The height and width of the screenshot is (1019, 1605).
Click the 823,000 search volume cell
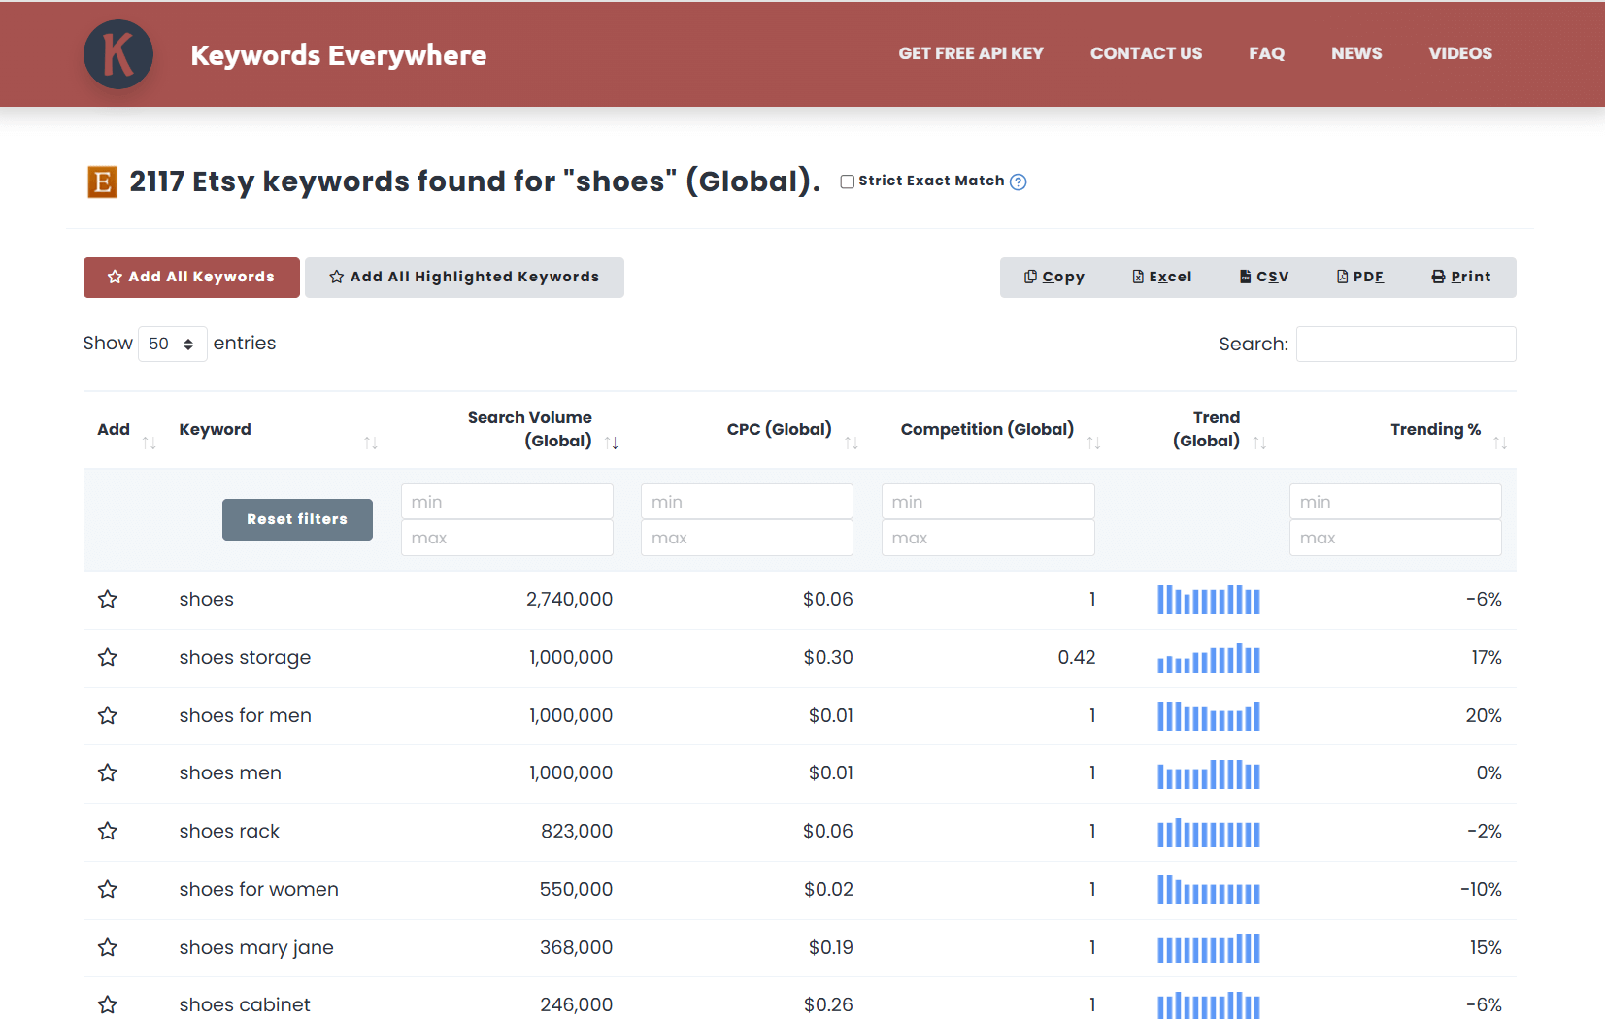click(x=577, y=832)
